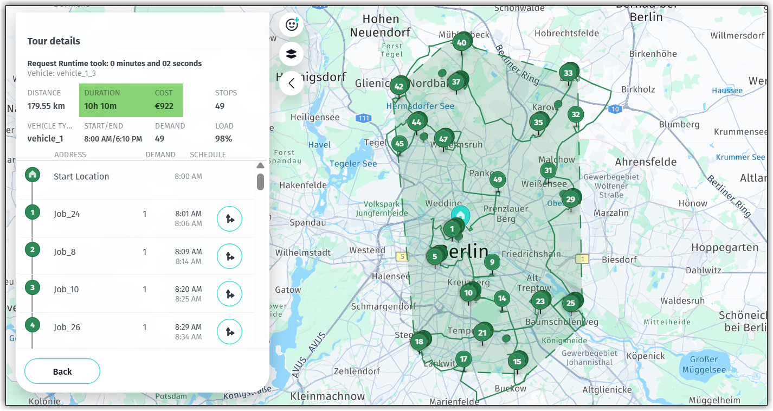Click the Start Location home icon
Image resolution: width=773 pixels, height=411 pixels.
pos(32,175)
